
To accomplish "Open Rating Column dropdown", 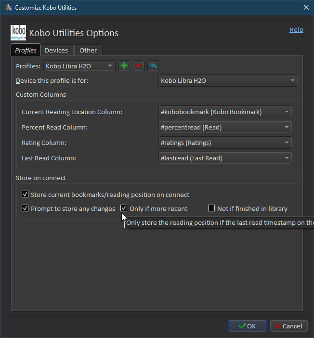I will [x=225, y=143].
